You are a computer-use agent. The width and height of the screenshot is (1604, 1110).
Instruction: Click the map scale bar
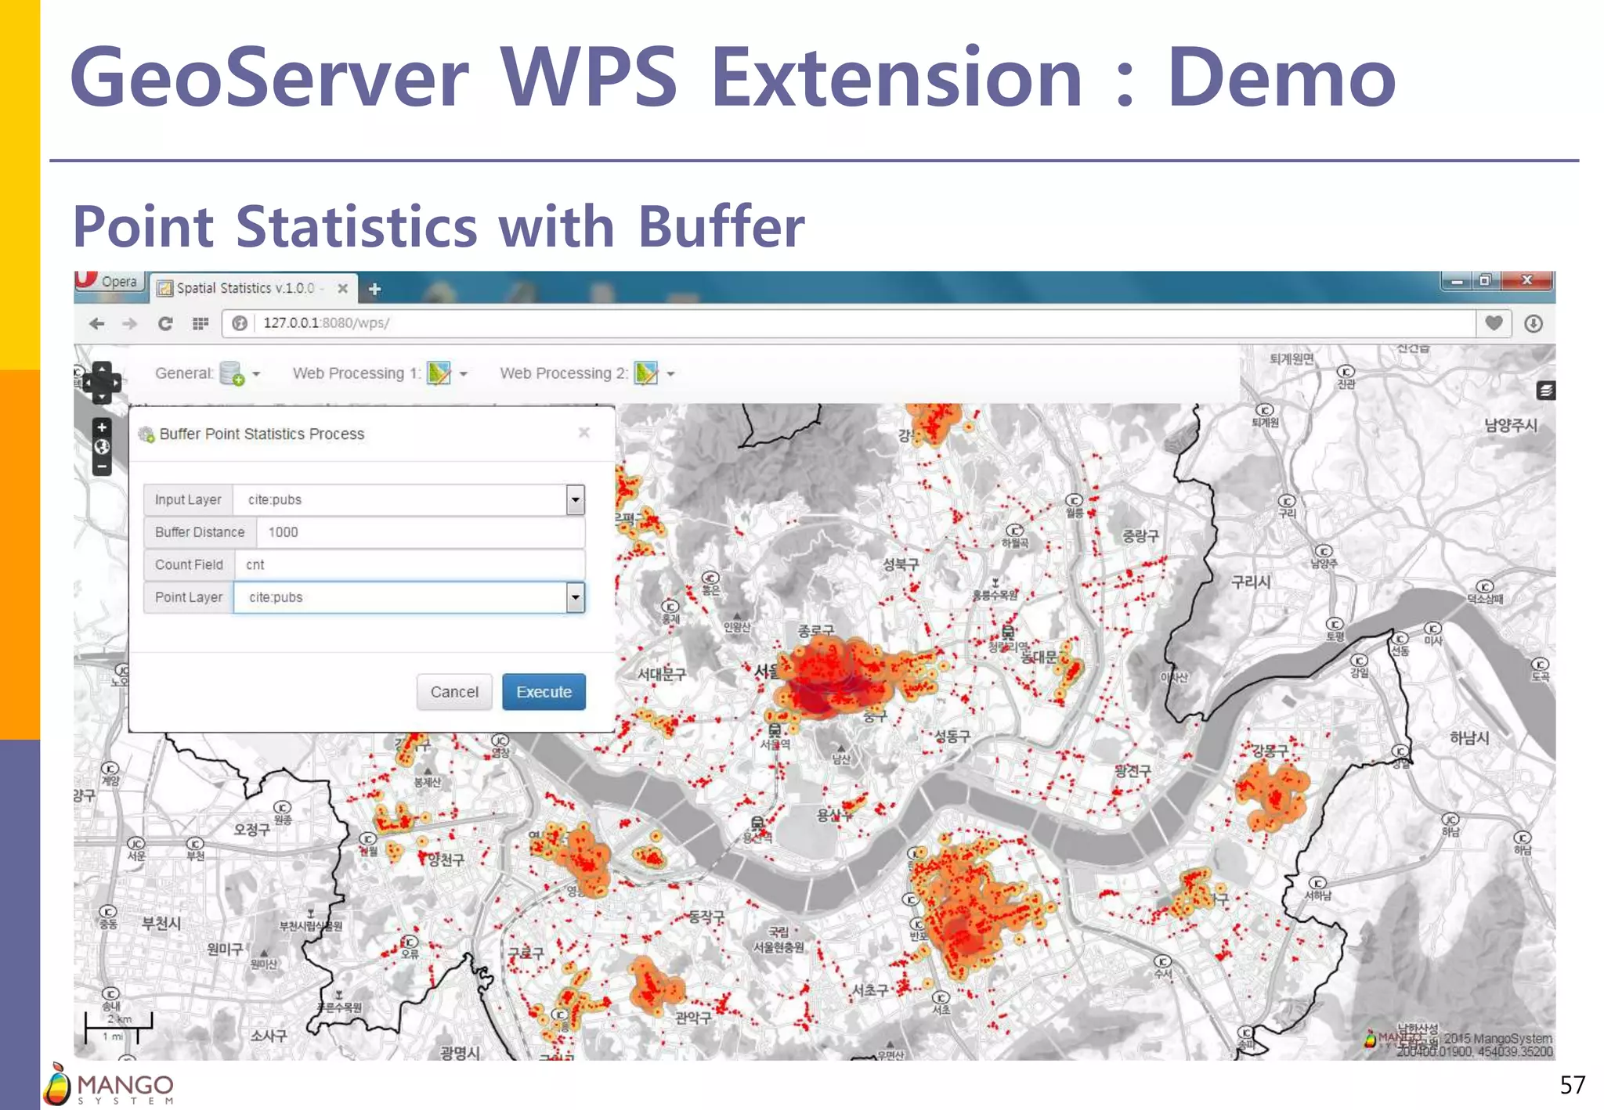click(x=118, y=1027)
